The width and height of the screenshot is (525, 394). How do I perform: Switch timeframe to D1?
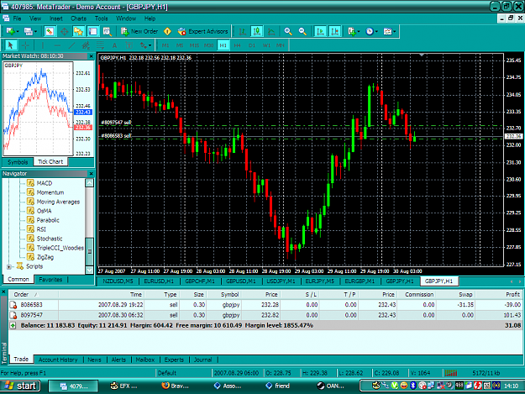252,45
